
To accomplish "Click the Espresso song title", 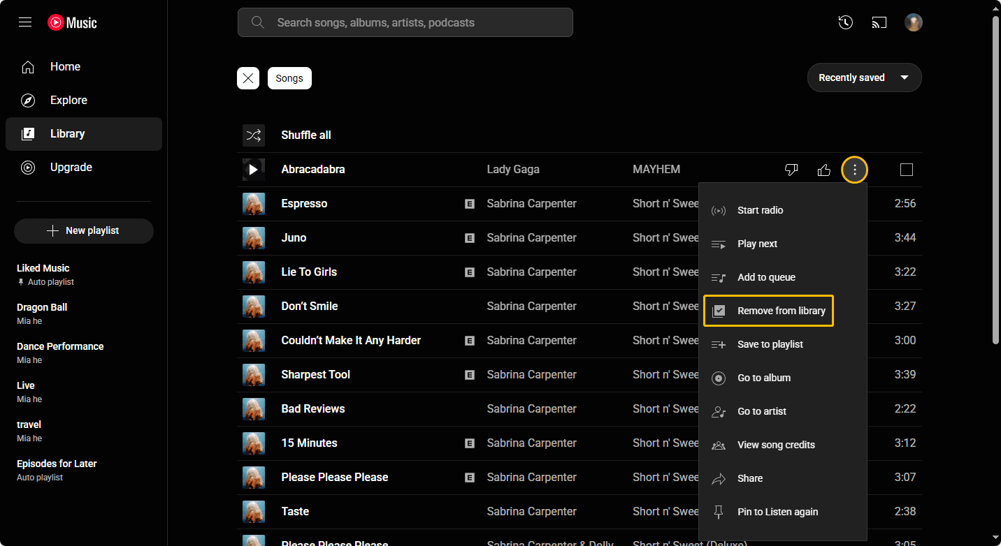I will pyautogui.click(x=304, y=204).
